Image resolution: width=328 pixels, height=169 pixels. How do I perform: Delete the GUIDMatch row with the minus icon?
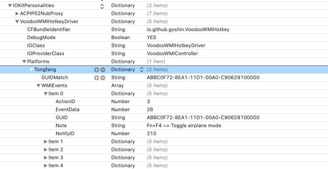pos(103,78)
